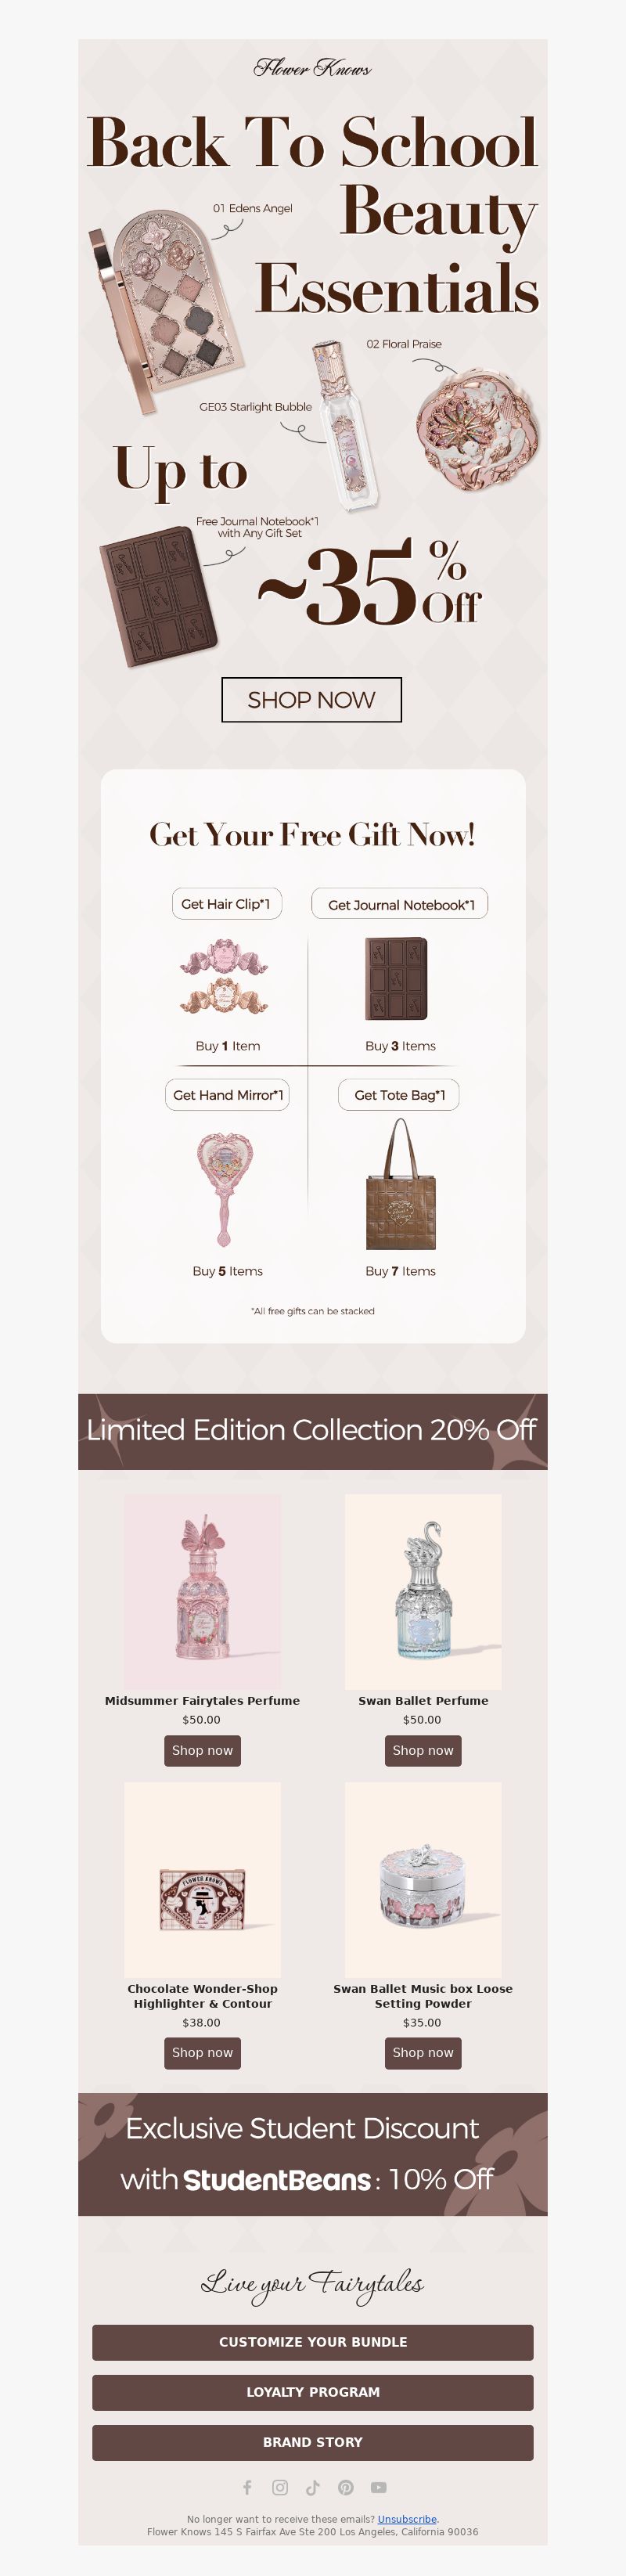Click the StudentBeans student discount banner
This screenshot has height=2576, width=626.
(x=313, y=2154)
